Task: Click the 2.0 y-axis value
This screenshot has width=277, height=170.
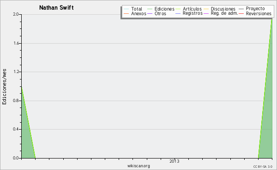Action: coord(16,14)
